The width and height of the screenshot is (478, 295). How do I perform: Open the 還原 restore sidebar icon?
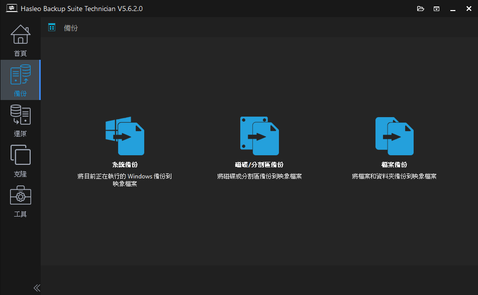tap(21, 115)
